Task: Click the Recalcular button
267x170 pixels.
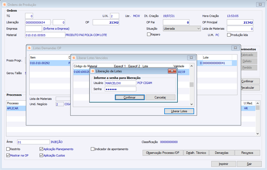Action: coord(250,88)
